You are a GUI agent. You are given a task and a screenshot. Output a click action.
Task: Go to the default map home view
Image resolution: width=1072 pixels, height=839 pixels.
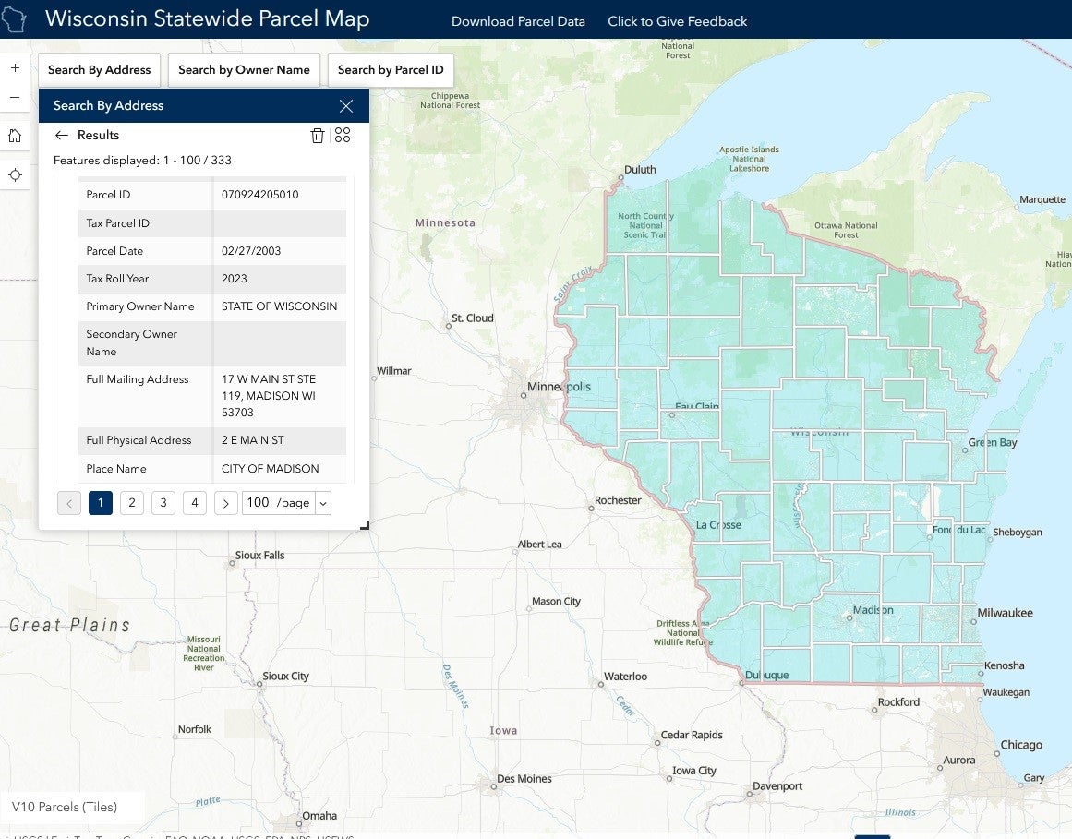coord(15,137)
